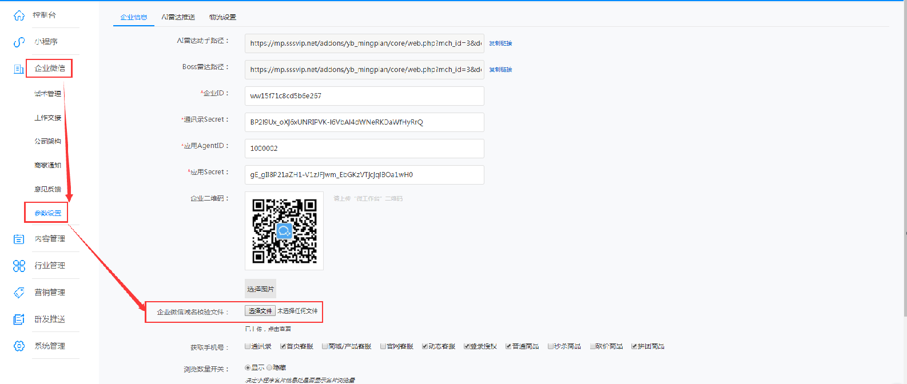Select 参数设置 submenu item
The image size is (907, 384).
pyautogui.click(x=47, y=213)
